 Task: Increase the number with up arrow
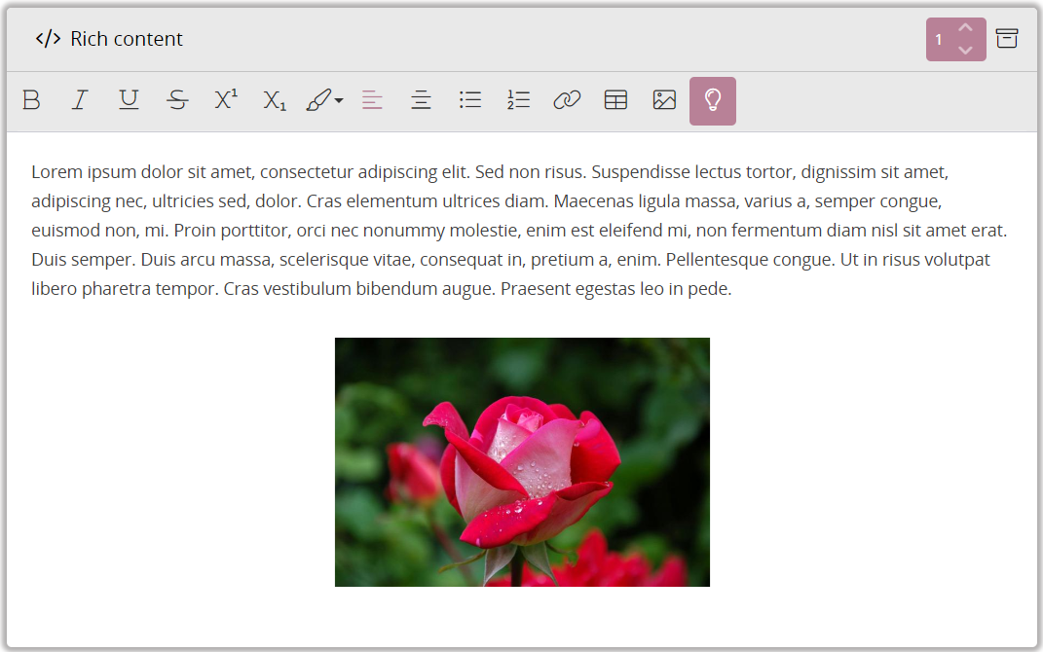[x=965, y=29]
